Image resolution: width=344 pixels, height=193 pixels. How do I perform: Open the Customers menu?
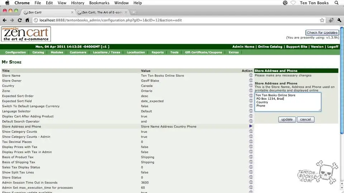click(78, 52)
